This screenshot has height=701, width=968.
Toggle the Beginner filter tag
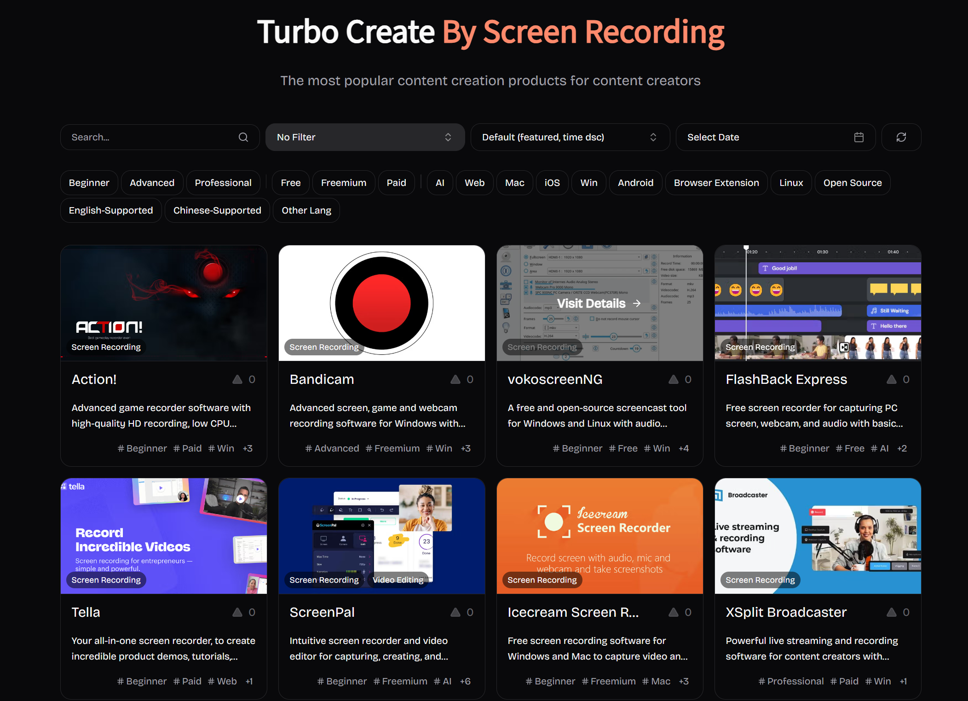click(89, 183)
